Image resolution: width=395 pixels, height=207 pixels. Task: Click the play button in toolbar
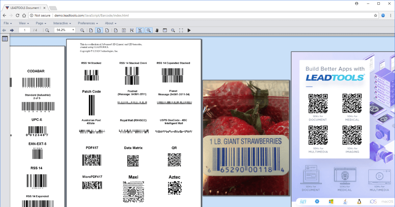click(189, 30)
